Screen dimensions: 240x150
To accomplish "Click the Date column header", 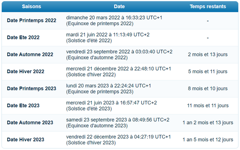I will tap(119, 7).
